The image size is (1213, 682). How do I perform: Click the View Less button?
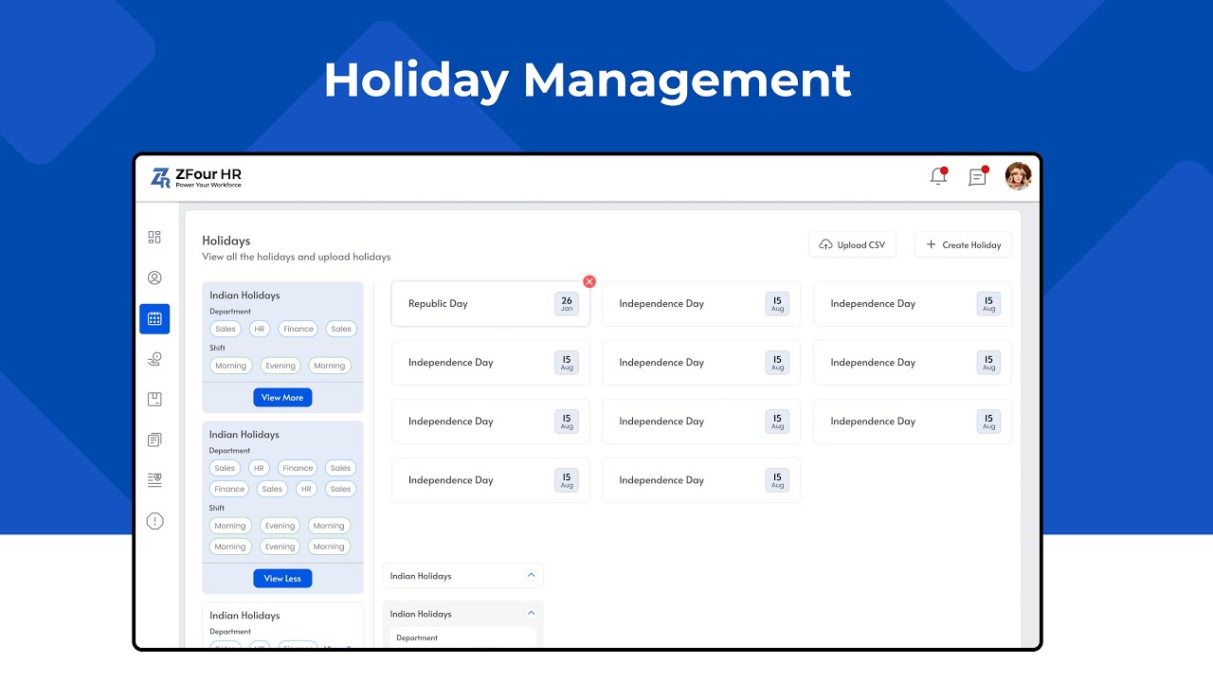click(282, 579)
